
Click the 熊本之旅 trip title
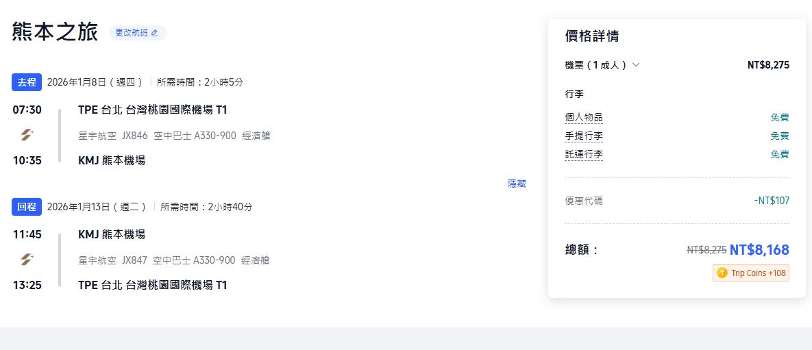pos(55,32)
